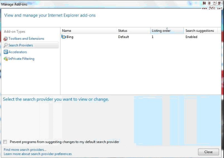The image size is (224, 158).
Task: Click the Default status cell for Bing
Action: point(124,37)
